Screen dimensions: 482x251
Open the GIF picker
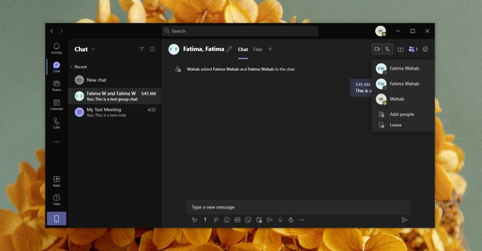tap(237, 220)
